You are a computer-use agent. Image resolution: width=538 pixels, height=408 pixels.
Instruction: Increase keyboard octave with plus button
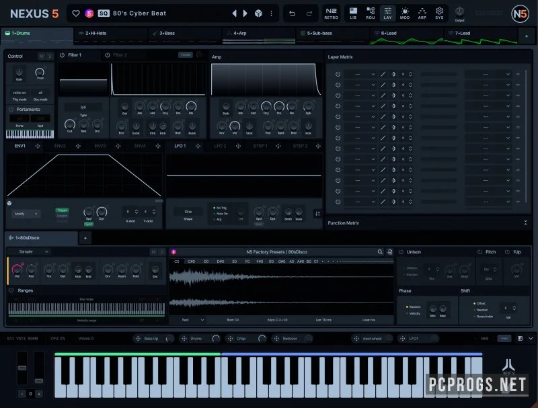click(39, 394)
